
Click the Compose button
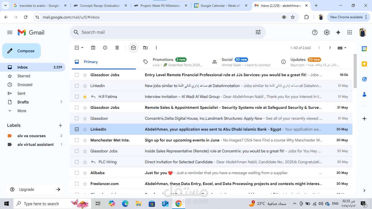pos(22,51)
